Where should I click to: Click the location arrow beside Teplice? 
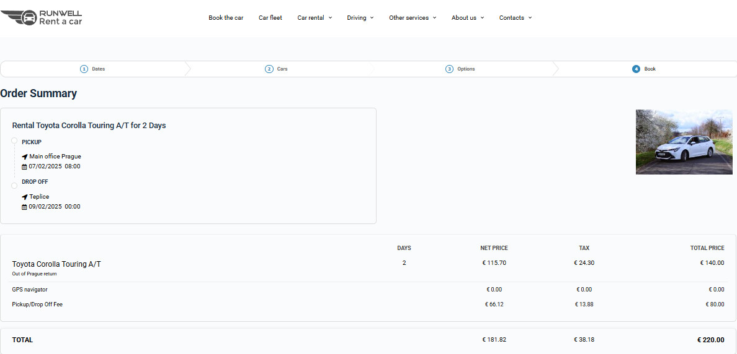(x=25, y=197)
